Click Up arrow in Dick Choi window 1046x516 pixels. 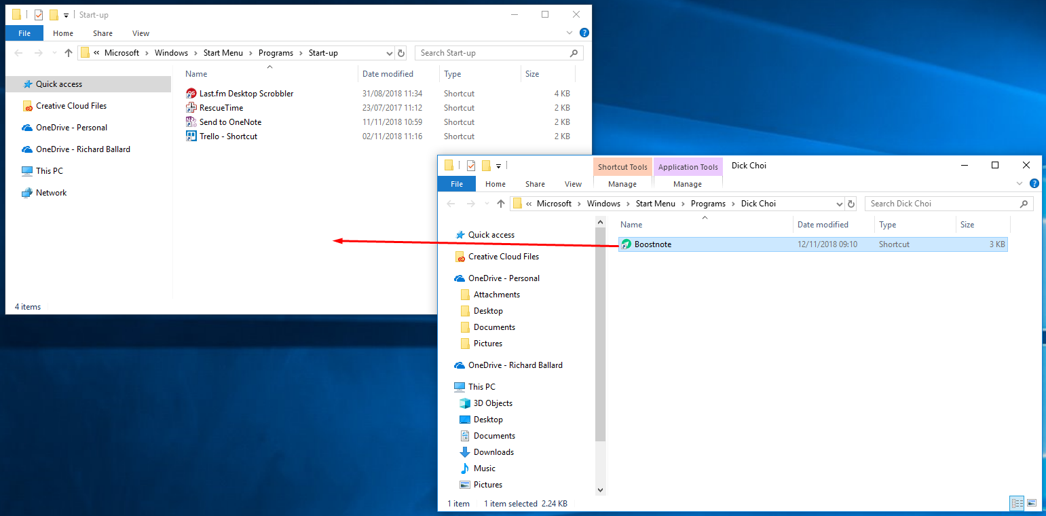coord(501,204)
